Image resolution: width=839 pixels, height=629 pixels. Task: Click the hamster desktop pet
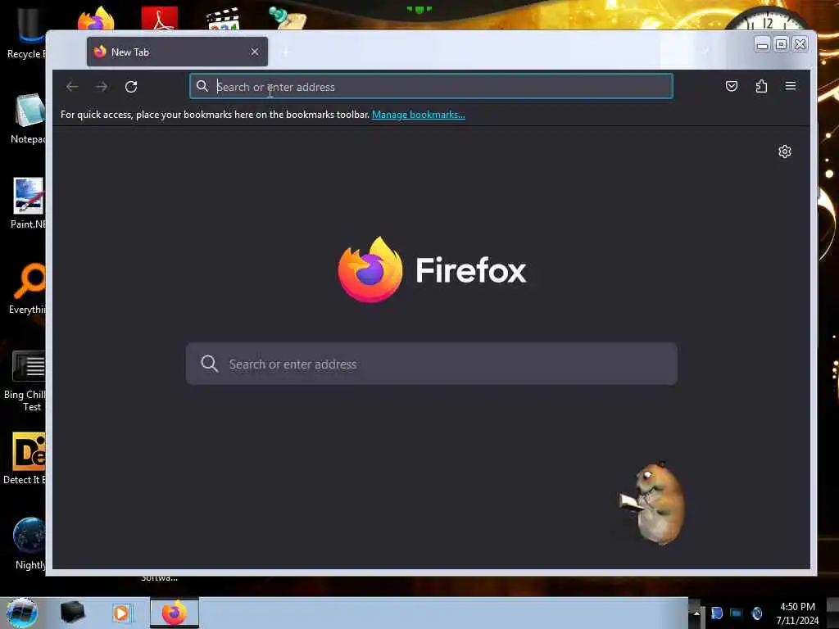click(654, 503)
